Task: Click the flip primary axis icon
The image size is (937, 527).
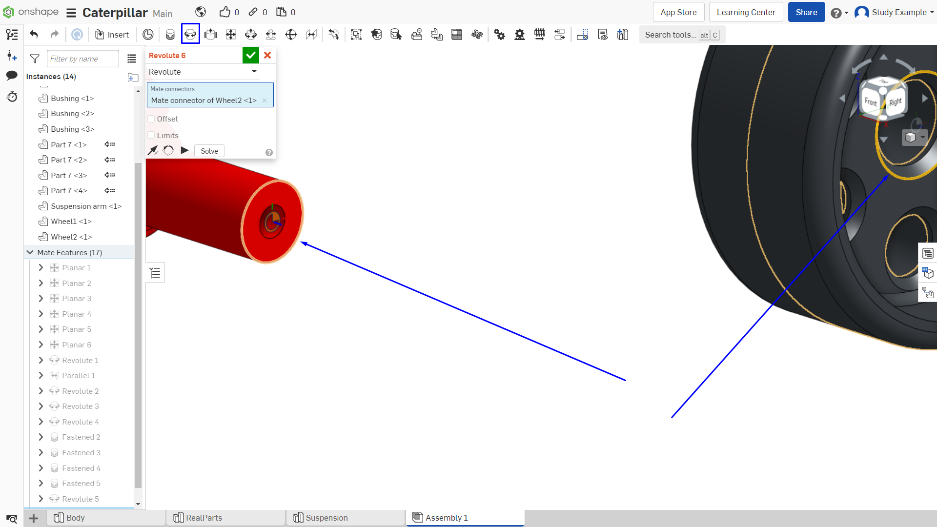Action: point(153,150)
